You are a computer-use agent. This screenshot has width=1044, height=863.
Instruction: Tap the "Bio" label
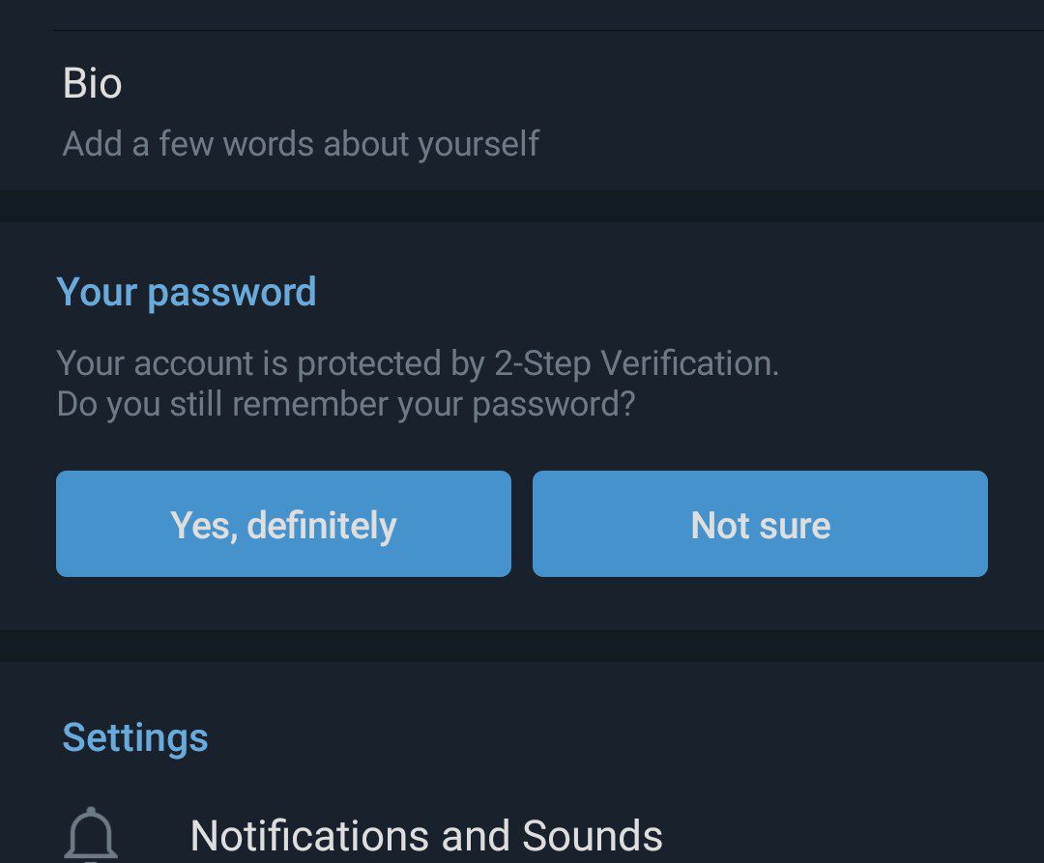point(93,83)
